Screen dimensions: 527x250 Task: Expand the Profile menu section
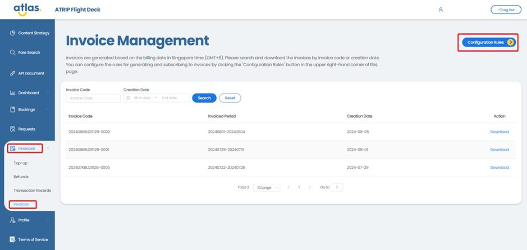click(48, 220)
